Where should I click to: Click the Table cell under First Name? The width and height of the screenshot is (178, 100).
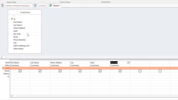click(20, 66)
